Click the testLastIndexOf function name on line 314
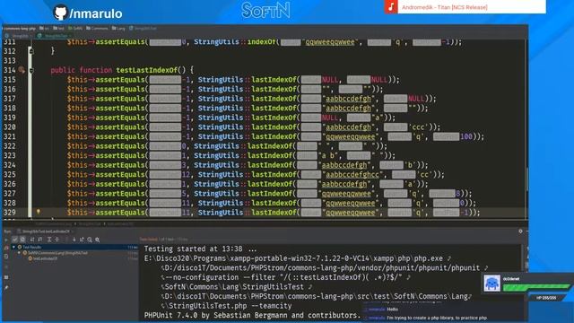Image resolution: width=574 pixels, height=323 pixels. (148, 70)
